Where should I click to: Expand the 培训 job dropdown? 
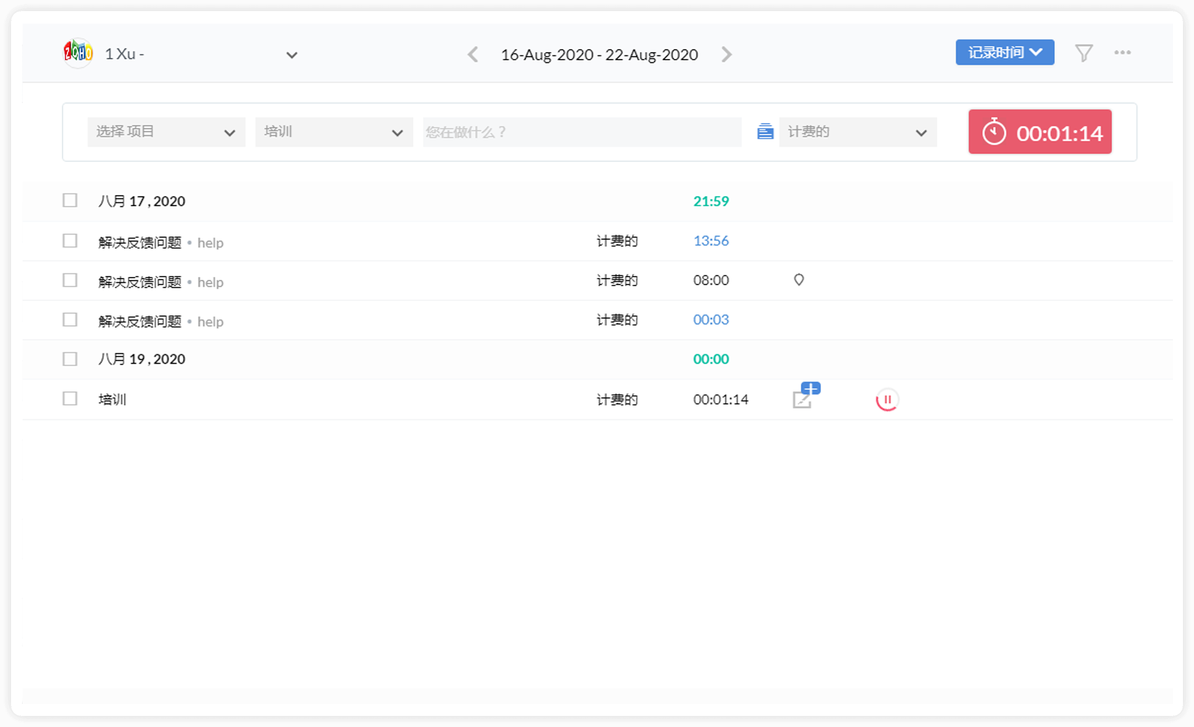click(x=334, y=132)
